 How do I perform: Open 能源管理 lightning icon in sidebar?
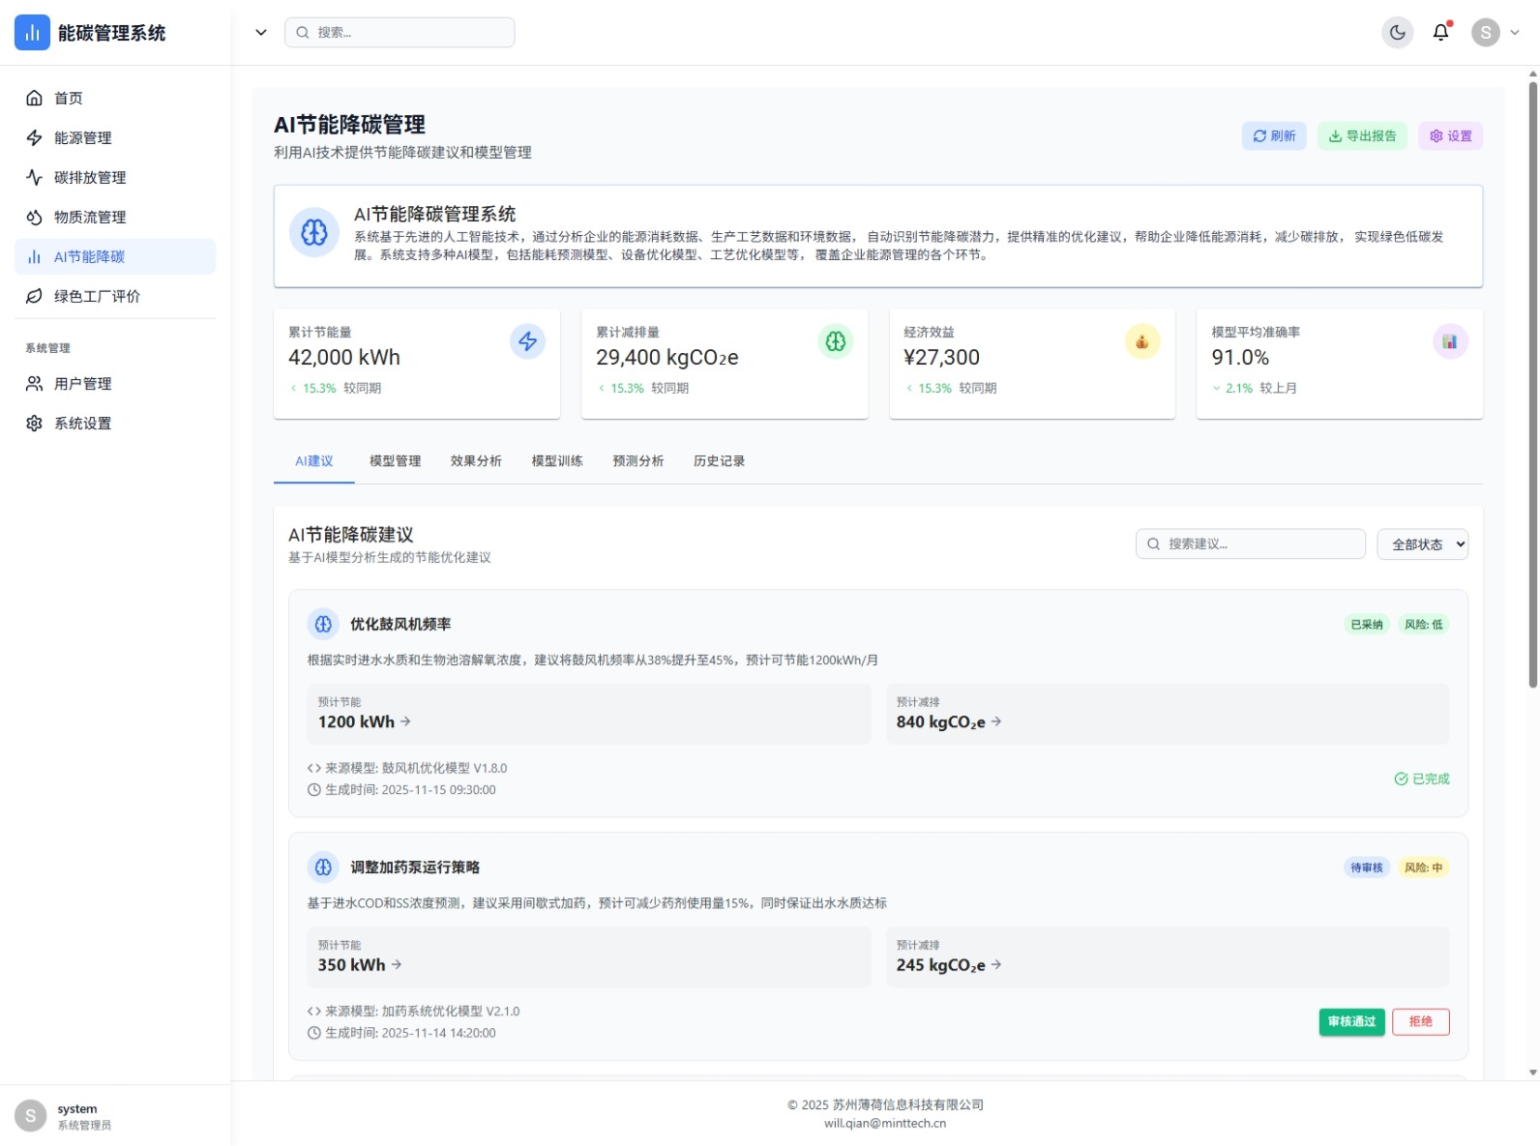(35, 137)
